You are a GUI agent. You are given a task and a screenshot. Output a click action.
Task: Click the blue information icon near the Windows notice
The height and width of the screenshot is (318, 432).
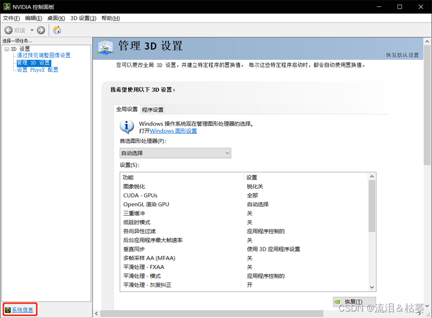click(x=127, y=127)
